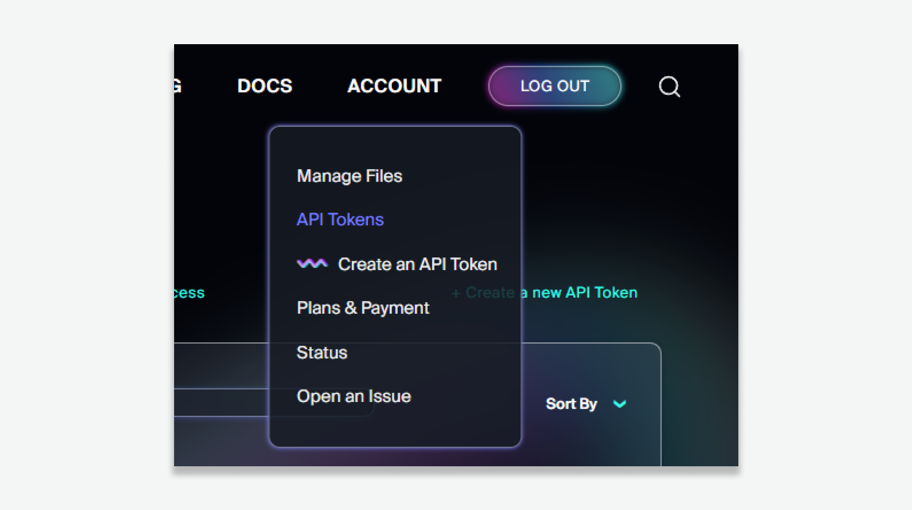
Task: Open the ACCOUNT navigation menu
Action: point(394,86)
